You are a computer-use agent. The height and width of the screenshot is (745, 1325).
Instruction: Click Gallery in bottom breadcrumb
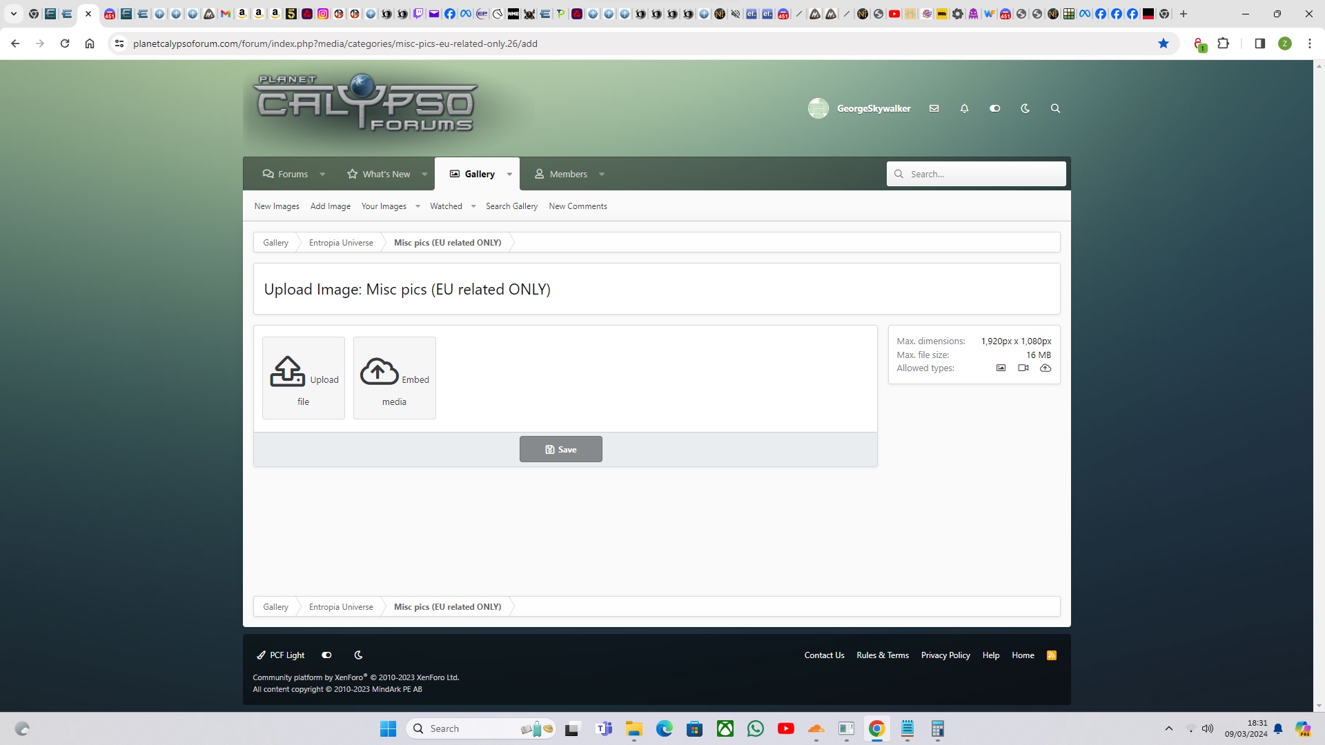click(x=275, y=607)
